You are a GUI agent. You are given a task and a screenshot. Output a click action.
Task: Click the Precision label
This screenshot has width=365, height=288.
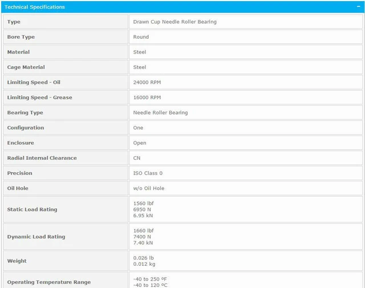[20, 173]
